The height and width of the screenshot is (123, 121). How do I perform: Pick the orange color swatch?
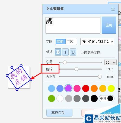[x=94, y=88]
